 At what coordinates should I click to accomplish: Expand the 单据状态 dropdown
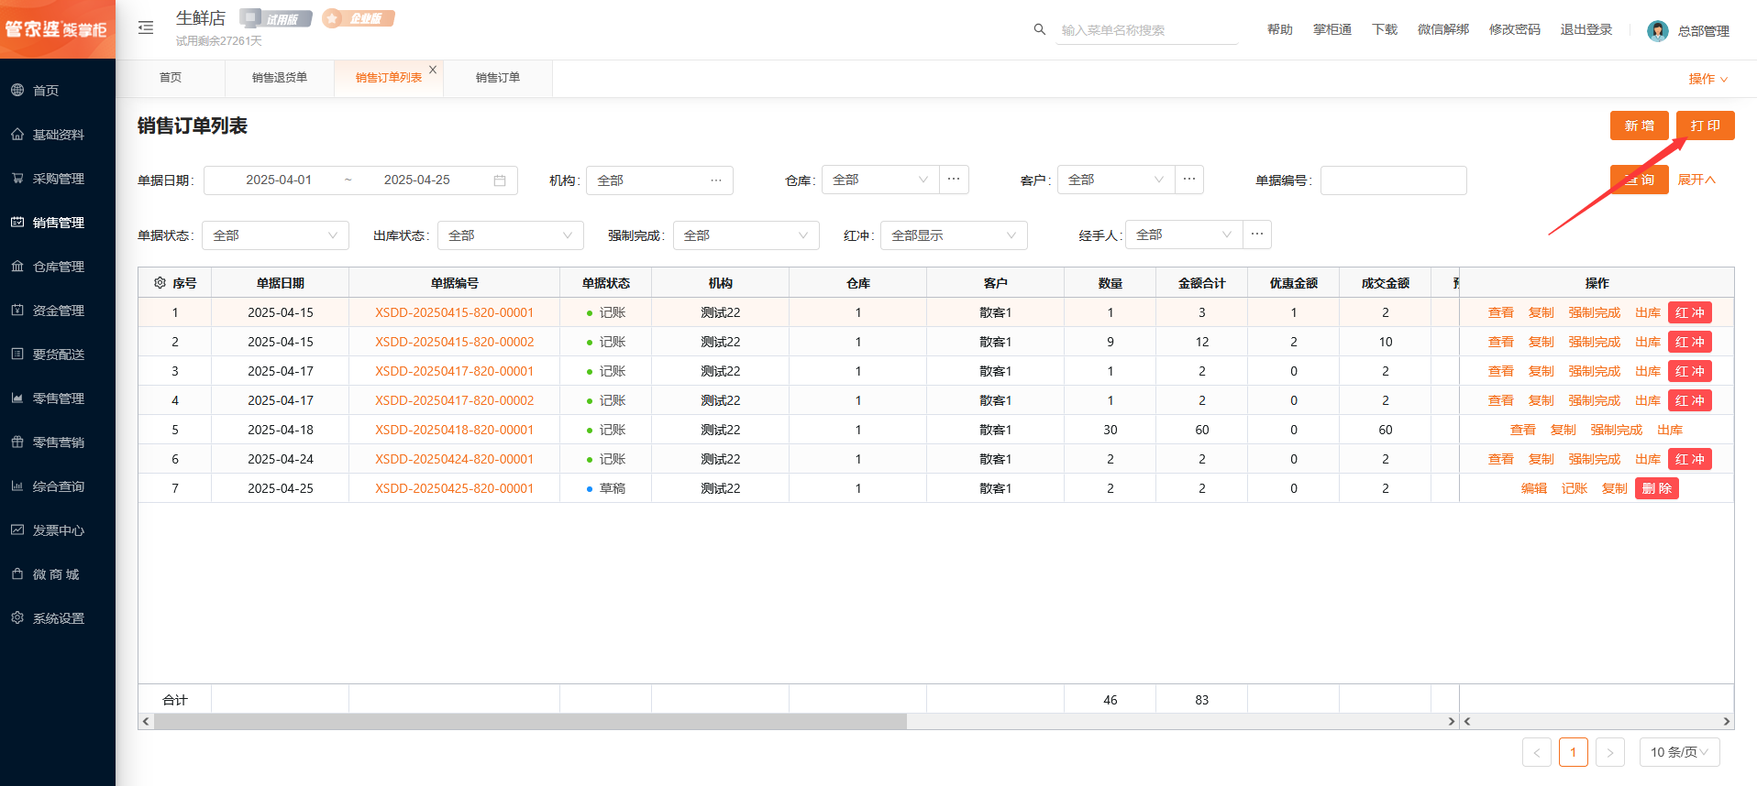tap(275, 235)
